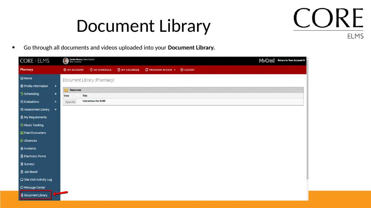Click the user profile avatar photo
The width and height of the screenshot is (371, 208).
[x=66, y=61]
